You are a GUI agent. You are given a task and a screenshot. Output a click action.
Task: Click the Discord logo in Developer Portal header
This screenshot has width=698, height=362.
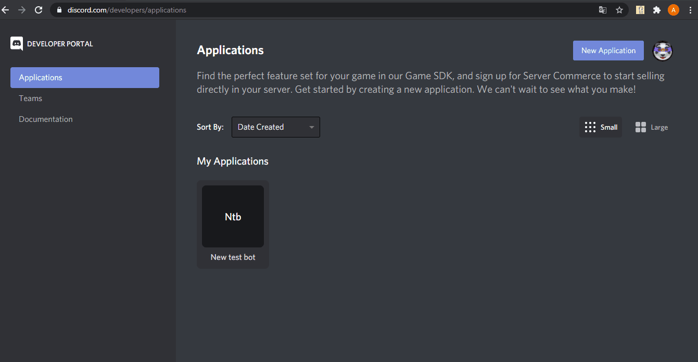click(x=17, y=44)
